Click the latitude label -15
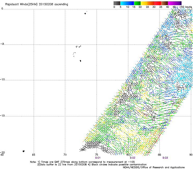 [x=2, y=116]
